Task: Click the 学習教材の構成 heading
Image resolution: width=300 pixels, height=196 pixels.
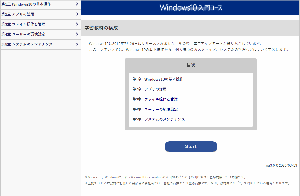Action: (x=101, y=28)
